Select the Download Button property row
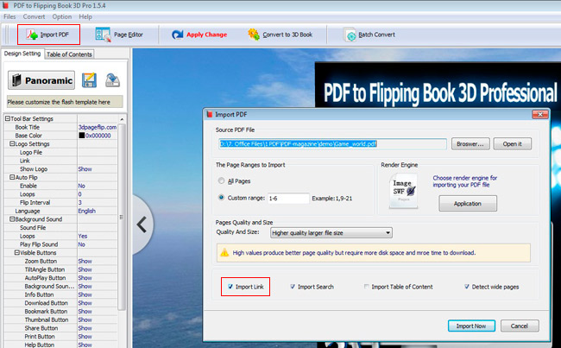The image size is (561, 348). point(60,303)
